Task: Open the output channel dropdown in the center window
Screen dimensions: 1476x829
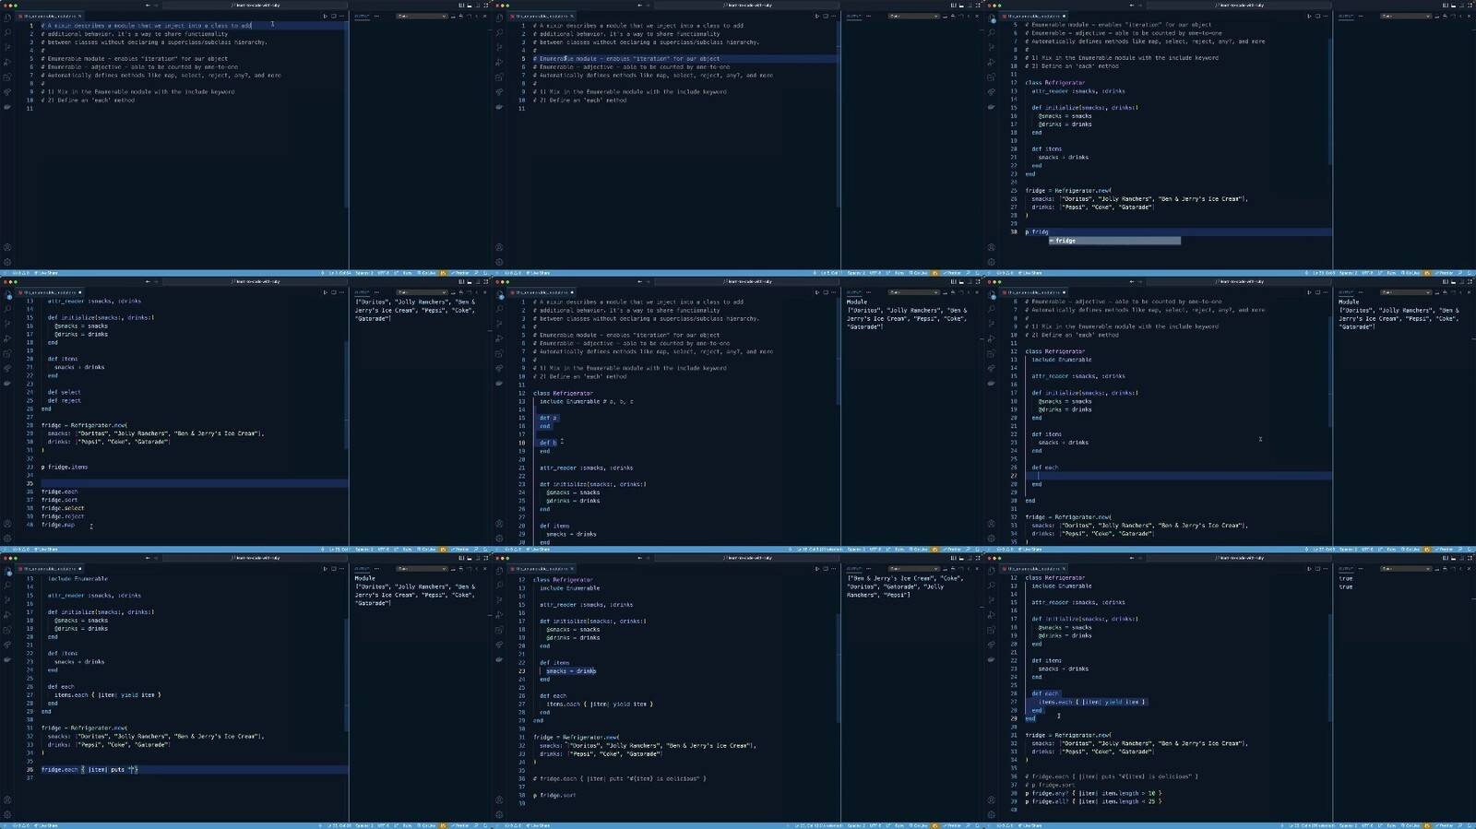Action: pyautogui.click(x=912, y=292)
